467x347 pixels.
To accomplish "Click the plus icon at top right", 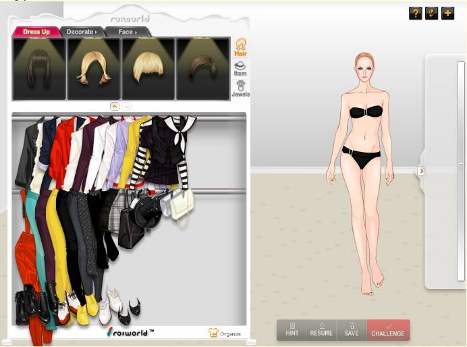I will (447, 13).
